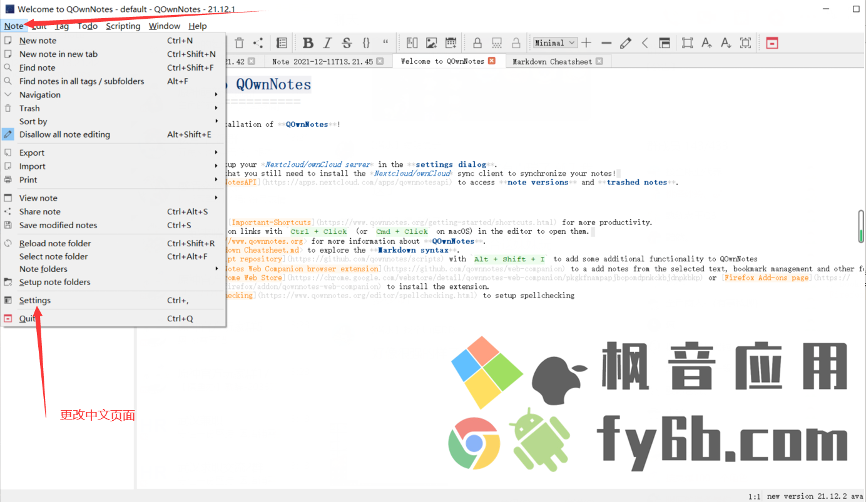Viewport: 866px width, 502px height.
Task: Expand the View note submenu
Action: pos(113,198)
